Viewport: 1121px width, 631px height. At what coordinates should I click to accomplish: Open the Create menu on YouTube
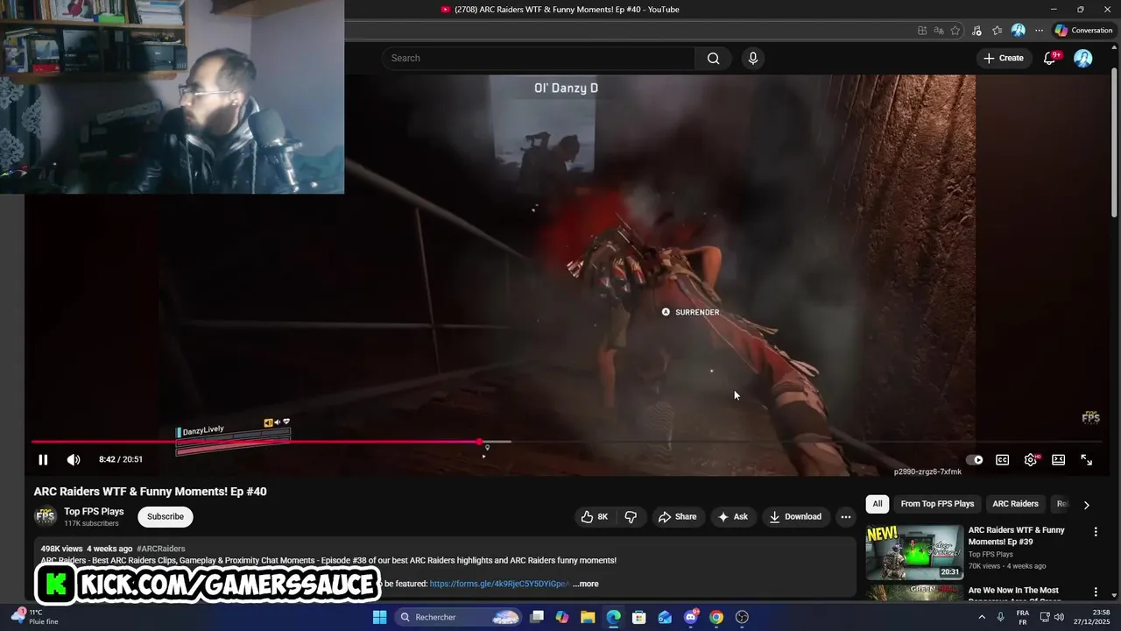(1003, 58)
